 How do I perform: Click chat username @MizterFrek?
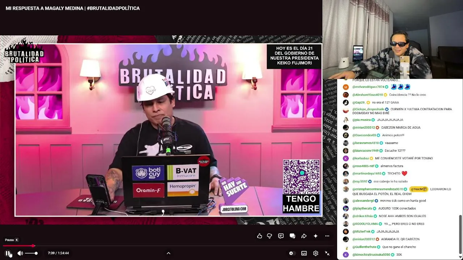pyautogui.click(x=361, y=231)
